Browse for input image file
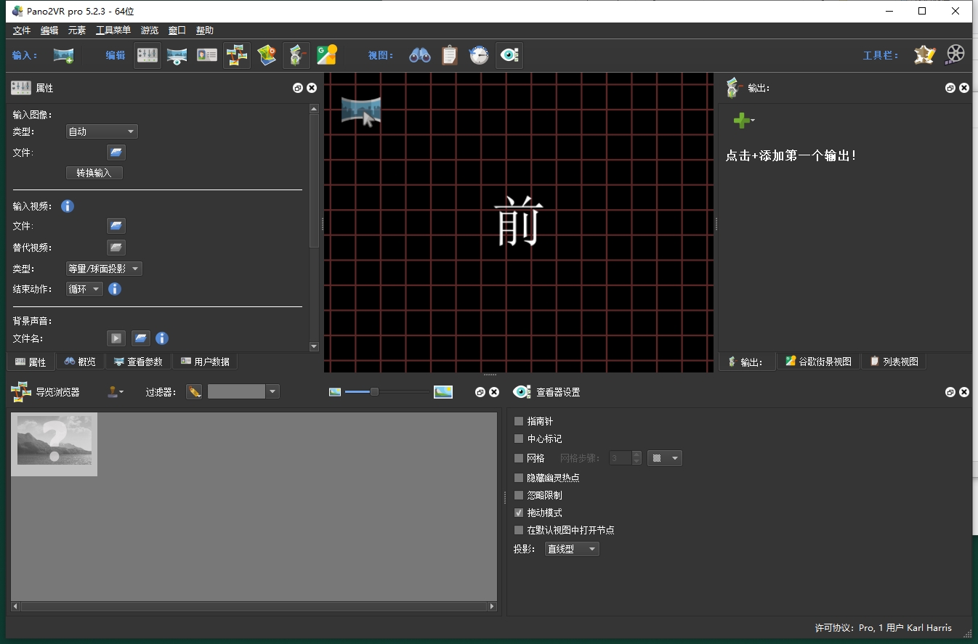This screenshot has width=978, height=644. coord(116,152)
